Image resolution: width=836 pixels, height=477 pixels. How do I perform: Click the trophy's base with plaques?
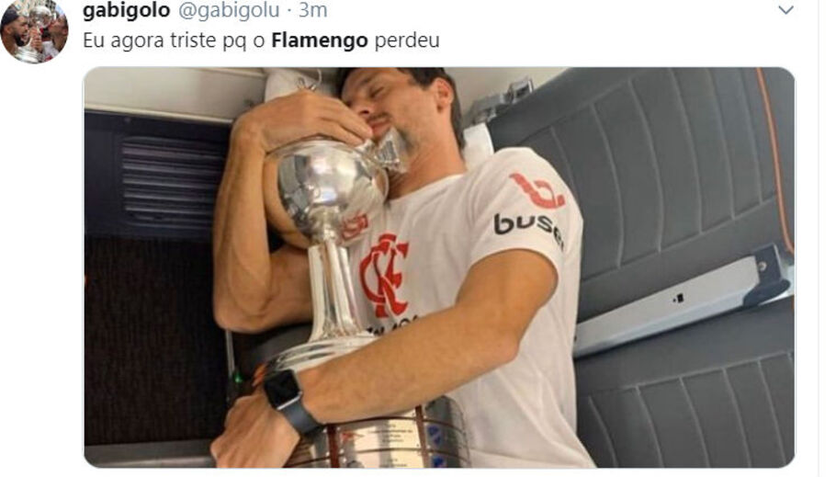click(373, 433)
